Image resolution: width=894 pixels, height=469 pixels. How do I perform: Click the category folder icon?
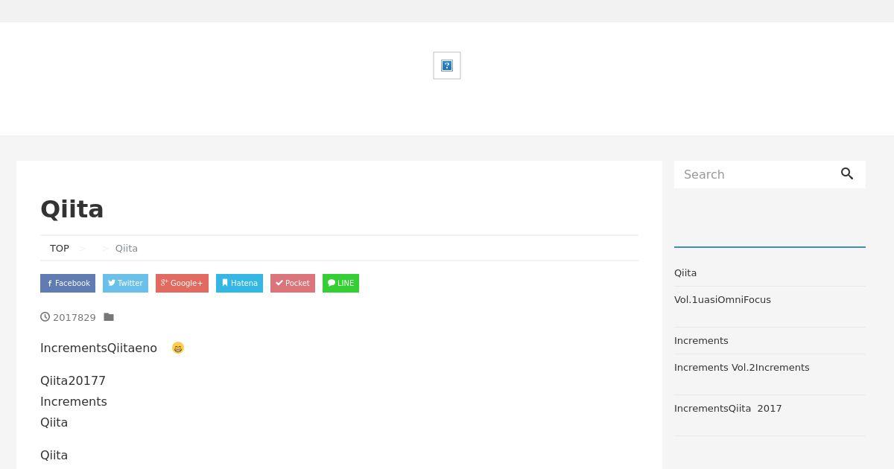coord(109,317)
